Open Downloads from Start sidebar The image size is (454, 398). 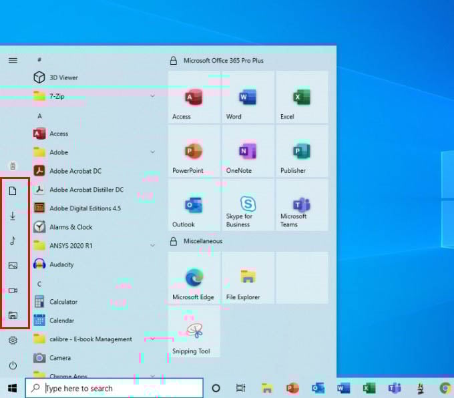pos(13,216)
